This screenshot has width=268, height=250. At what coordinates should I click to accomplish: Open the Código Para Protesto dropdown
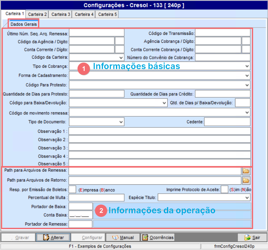[x=247, y=85]
